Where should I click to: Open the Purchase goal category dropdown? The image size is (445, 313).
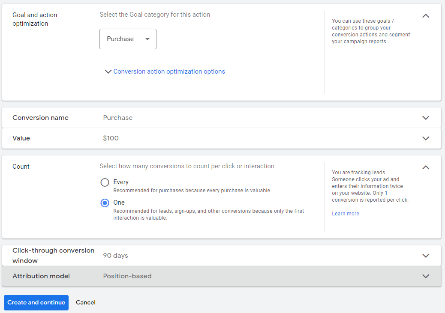point(128,39)
